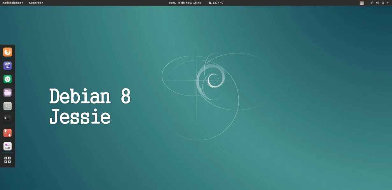Click the media player tray icon
This screenshot has width=392, height=190.
coord(362,3)
